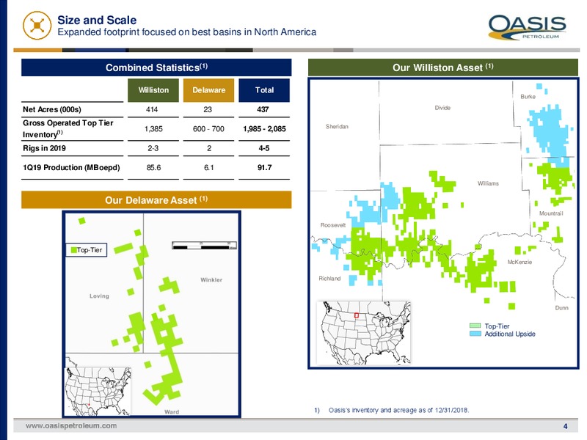Click the Delaware inventory value 600 - 700
This screenshot has width=587, height=440.
click(x=208, y=129)
